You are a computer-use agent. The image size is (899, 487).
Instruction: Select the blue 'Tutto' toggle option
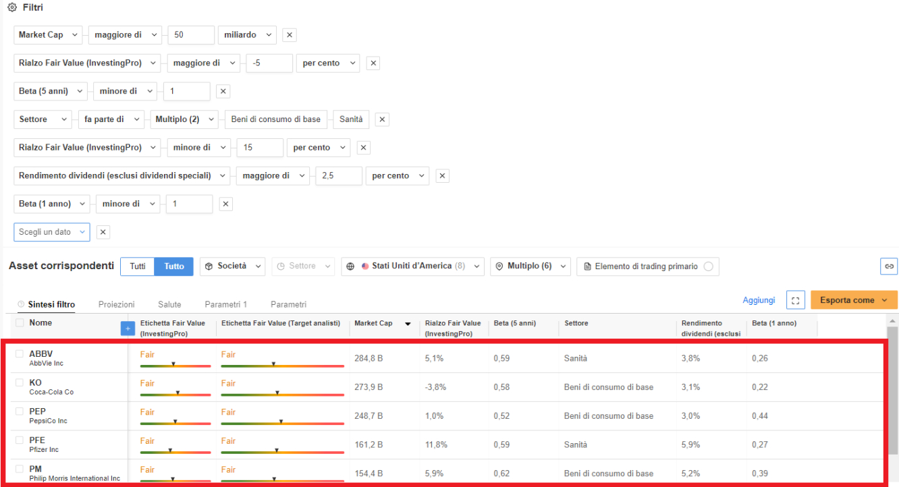(174, 266)
